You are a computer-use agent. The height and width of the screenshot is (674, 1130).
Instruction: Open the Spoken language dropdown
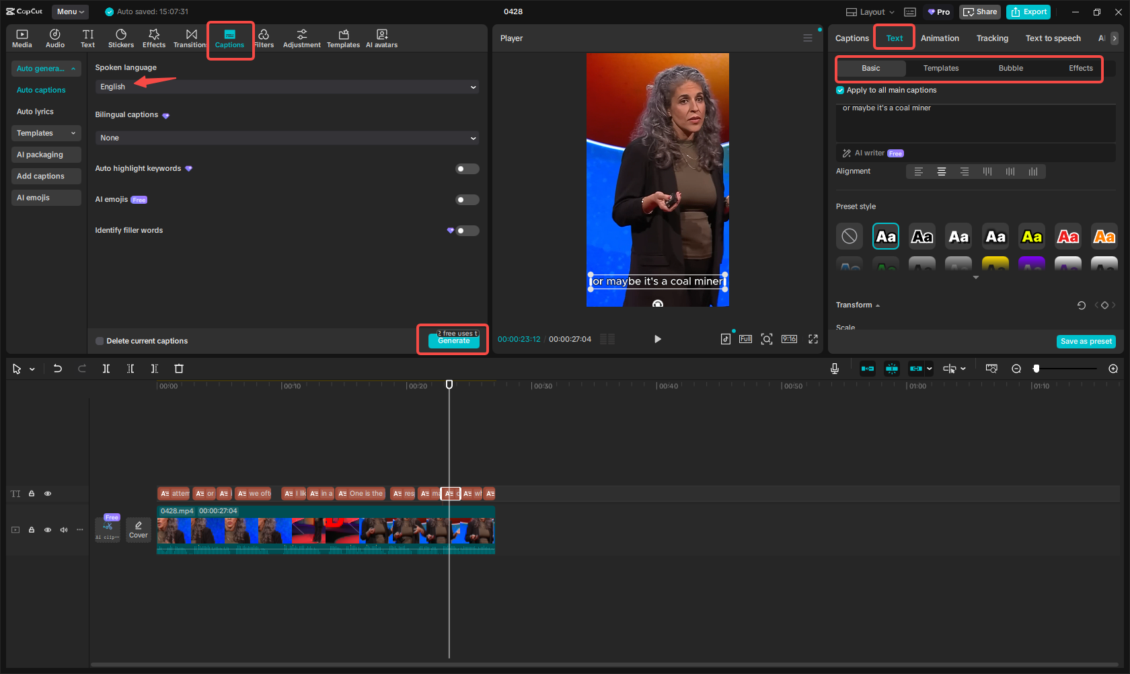pos(287,86)
